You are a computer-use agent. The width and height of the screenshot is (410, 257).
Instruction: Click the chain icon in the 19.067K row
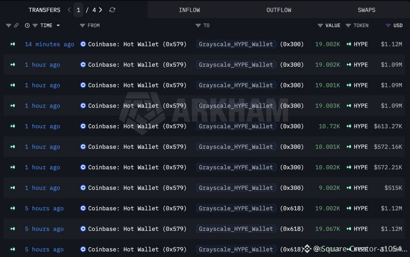click(x=12, y=229)
